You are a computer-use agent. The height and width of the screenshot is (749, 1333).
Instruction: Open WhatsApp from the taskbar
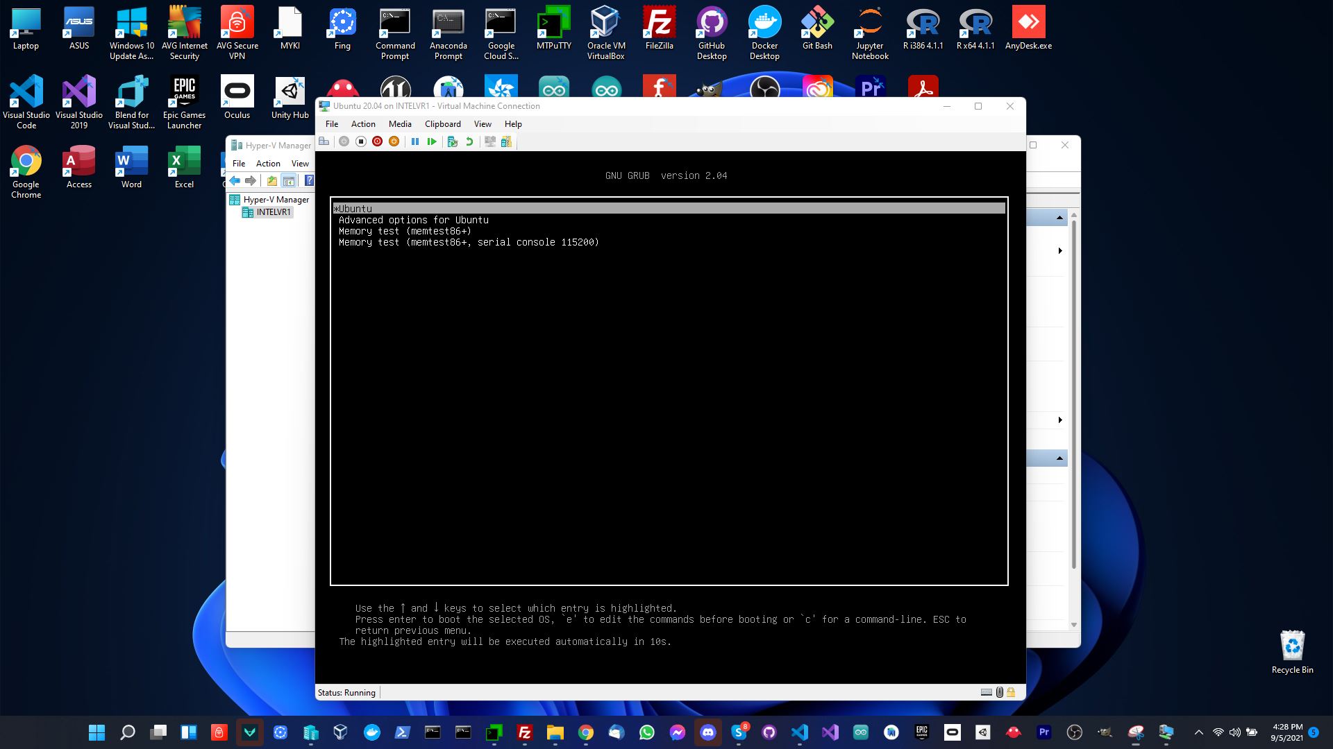click(x=646, y=732)
